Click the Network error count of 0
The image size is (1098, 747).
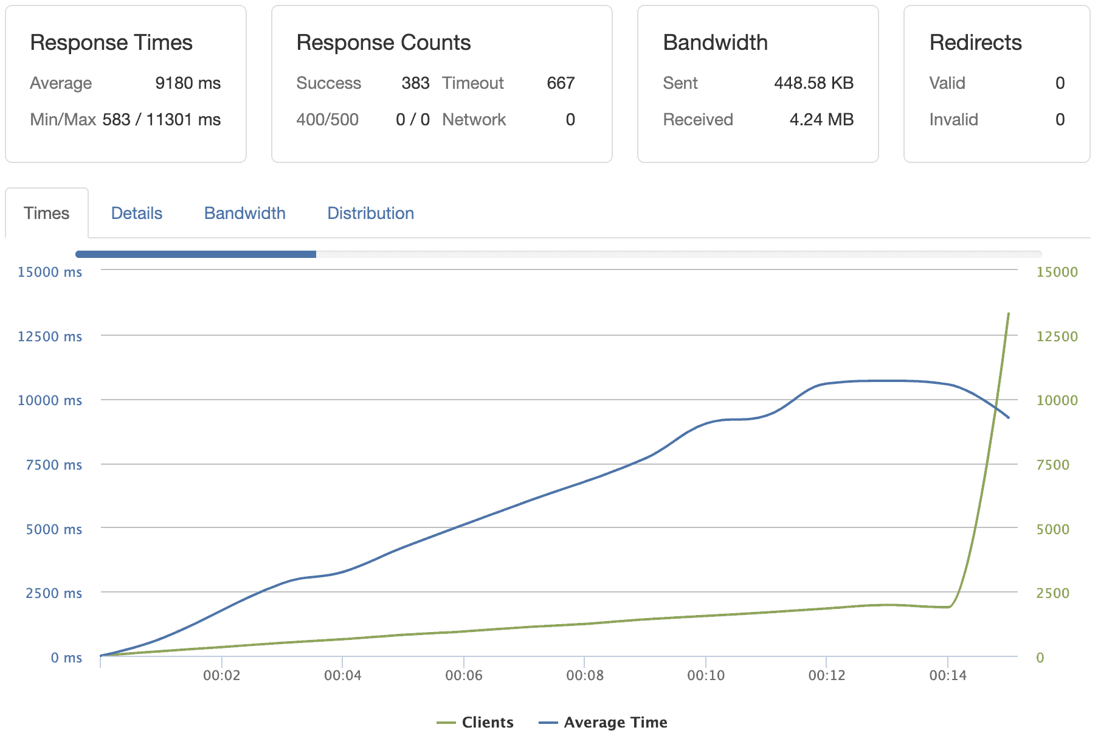click(570, 119)
